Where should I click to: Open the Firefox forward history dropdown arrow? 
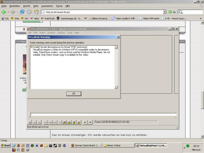(x=18, y=12)
